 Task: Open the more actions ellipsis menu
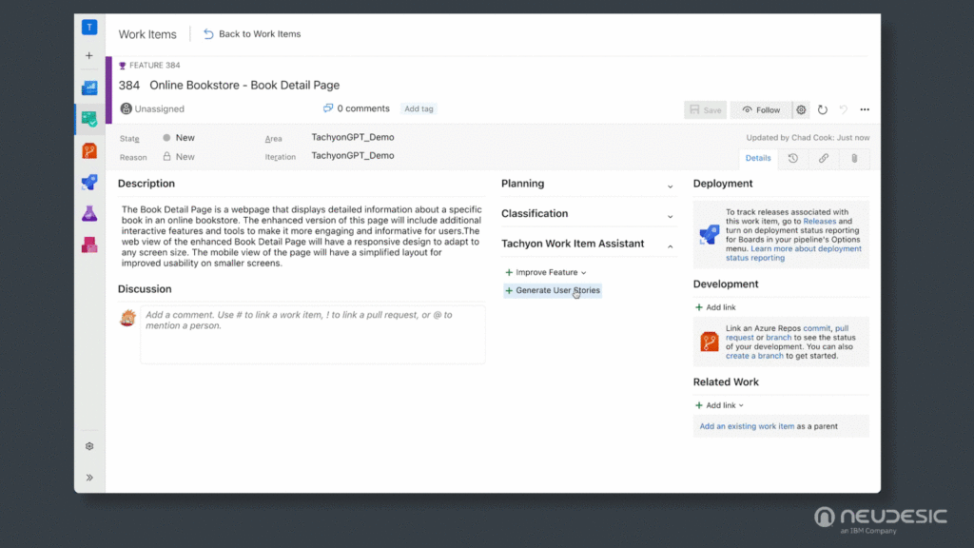864,110
